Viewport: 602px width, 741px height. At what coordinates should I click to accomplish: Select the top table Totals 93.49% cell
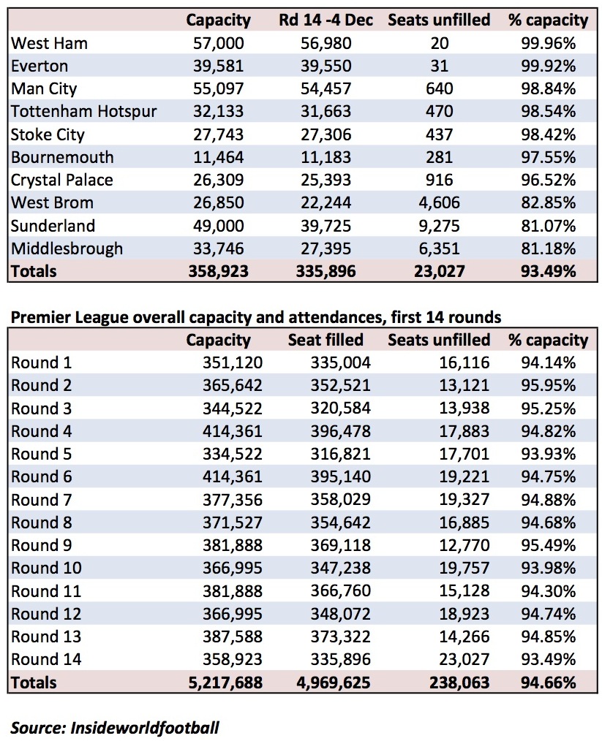tap(549, 271)
